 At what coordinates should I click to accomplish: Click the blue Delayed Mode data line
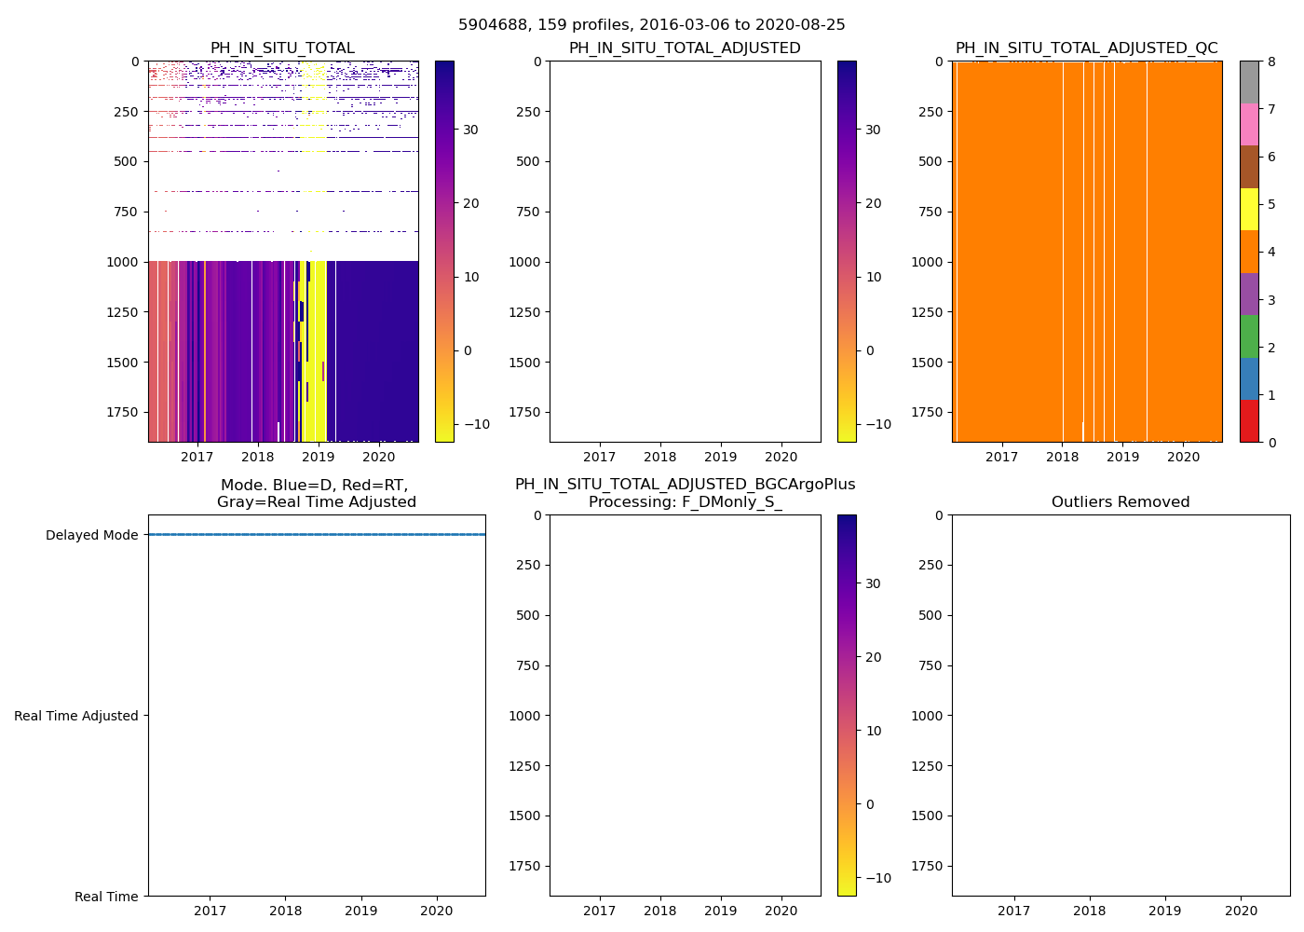317,535
